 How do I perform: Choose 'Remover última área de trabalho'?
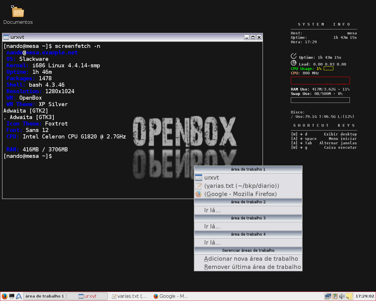click(248, 267)
